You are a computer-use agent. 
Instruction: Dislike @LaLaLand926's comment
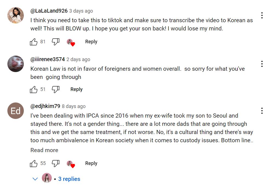pyautogui.click(x=55, y=42)
